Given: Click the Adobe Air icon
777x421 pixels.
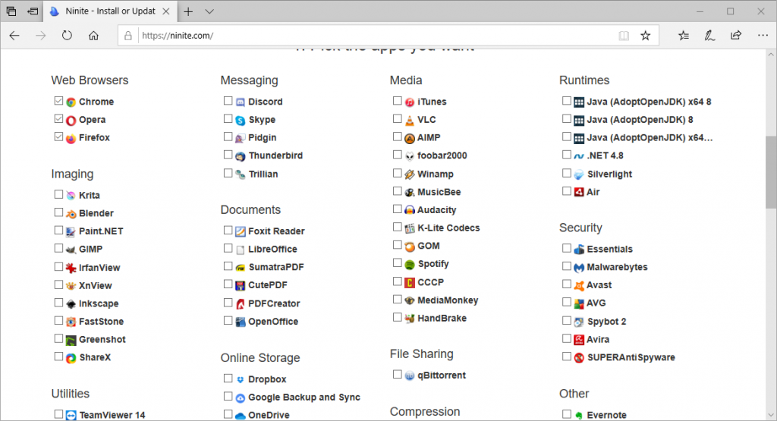Looking at the screenshot, I should (579, 192).
